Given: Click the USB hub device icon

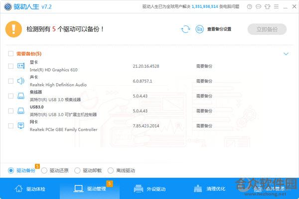Looking at the screenshot, I should (x=21, y=96).
